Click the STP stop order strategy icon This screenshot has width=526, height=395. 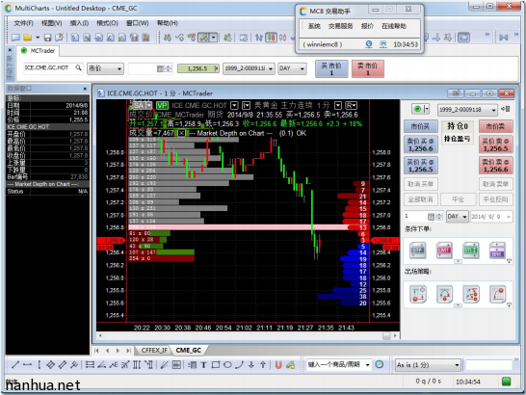(x=418, y=250)
